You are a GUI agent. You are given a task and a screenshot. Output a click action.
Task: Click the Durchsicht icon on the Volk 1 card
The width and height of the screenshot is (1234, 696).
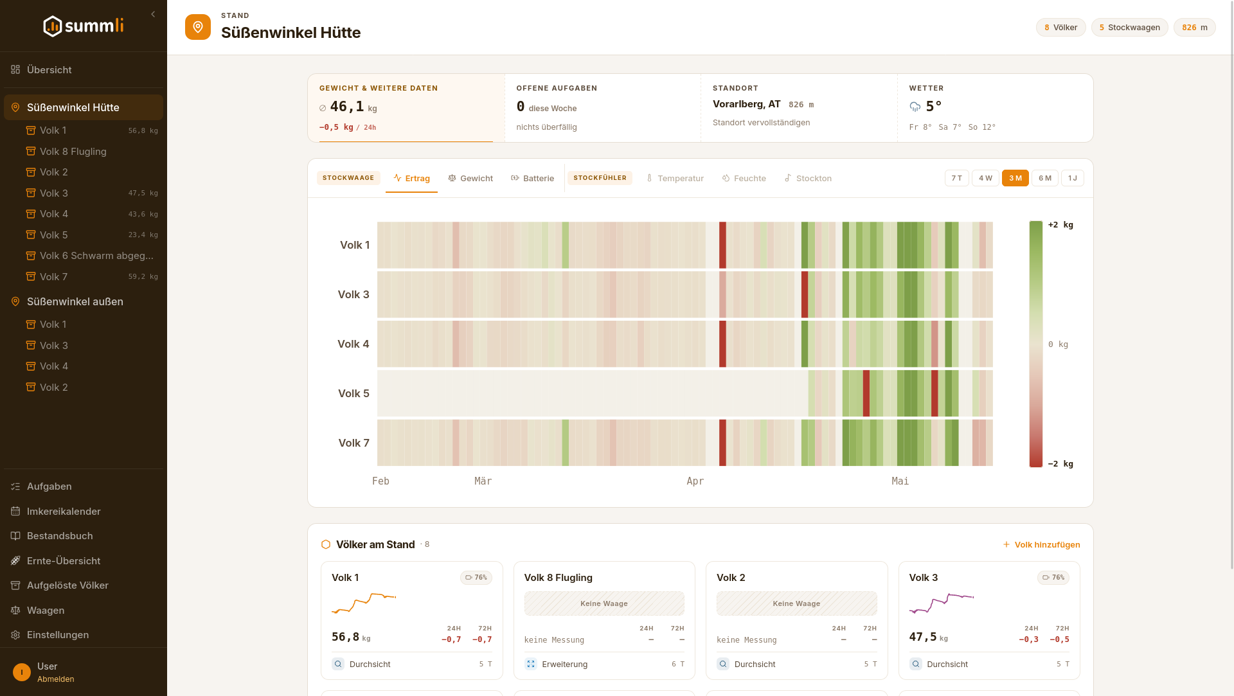[x=338, y=664]
